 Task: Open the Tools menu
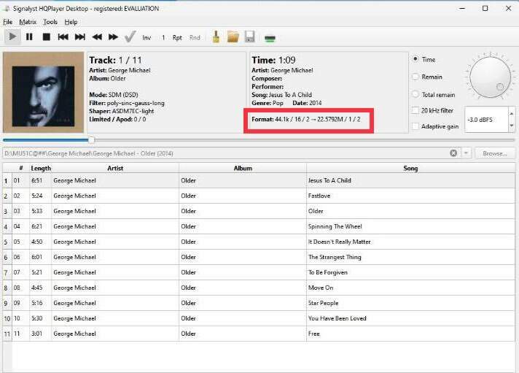pyautogui.click(x=50, y=22)
